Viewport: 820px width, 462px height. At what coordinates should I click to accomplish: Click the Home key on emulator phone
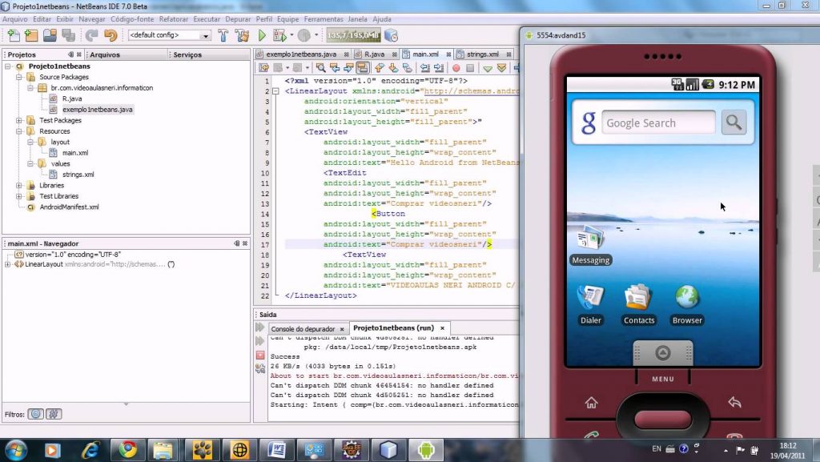click(592, 403)
